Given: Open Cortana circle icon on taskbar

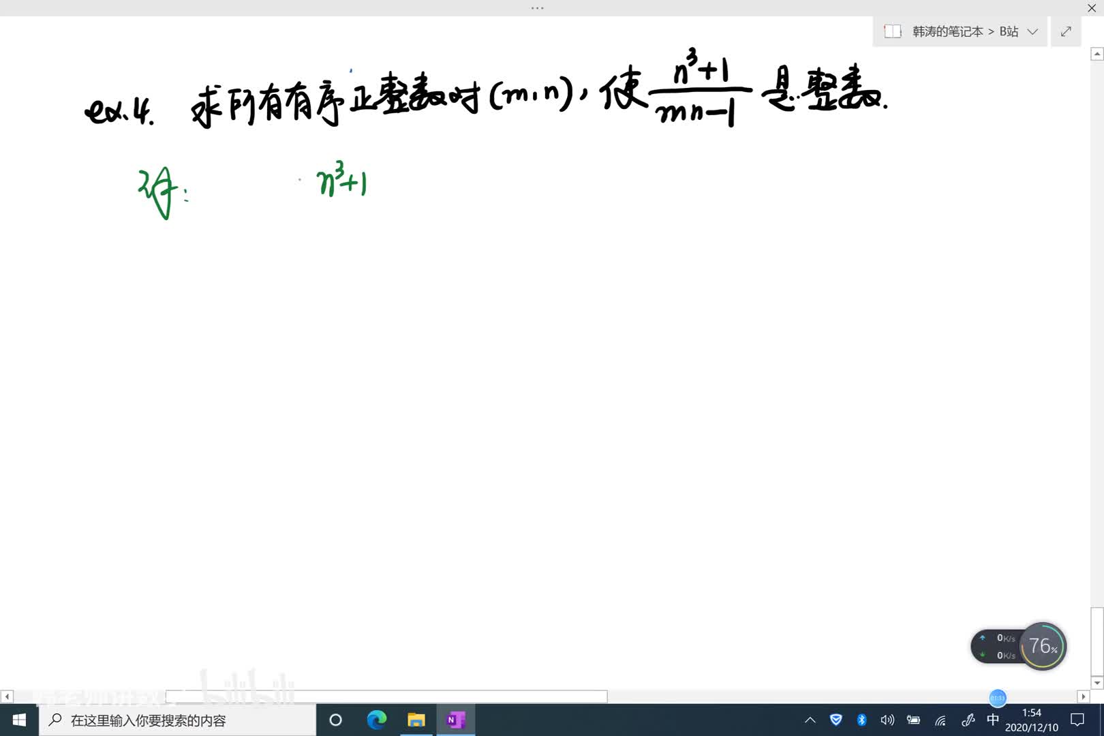Looking at the screenshot, I should pos(335,720).
